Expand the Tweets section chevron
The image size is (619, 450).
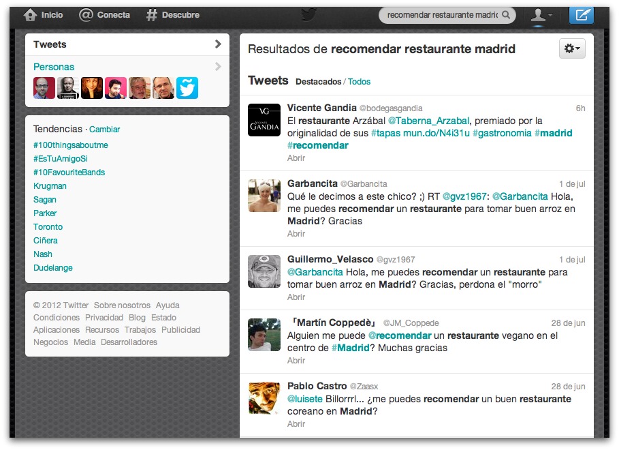218,44
